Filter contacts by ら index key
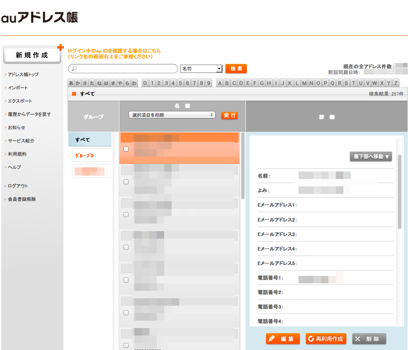 [x=127, y=83]
